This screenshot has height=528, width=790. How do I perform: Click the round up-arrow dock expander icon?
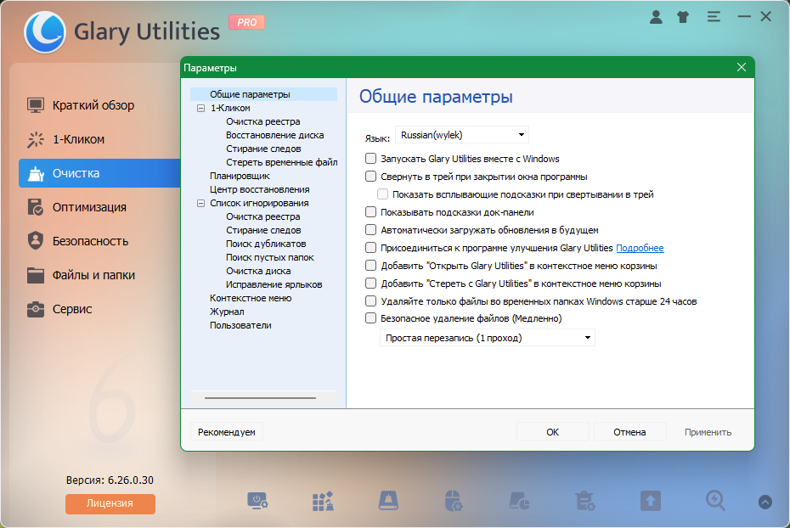[x=765, y=502]
